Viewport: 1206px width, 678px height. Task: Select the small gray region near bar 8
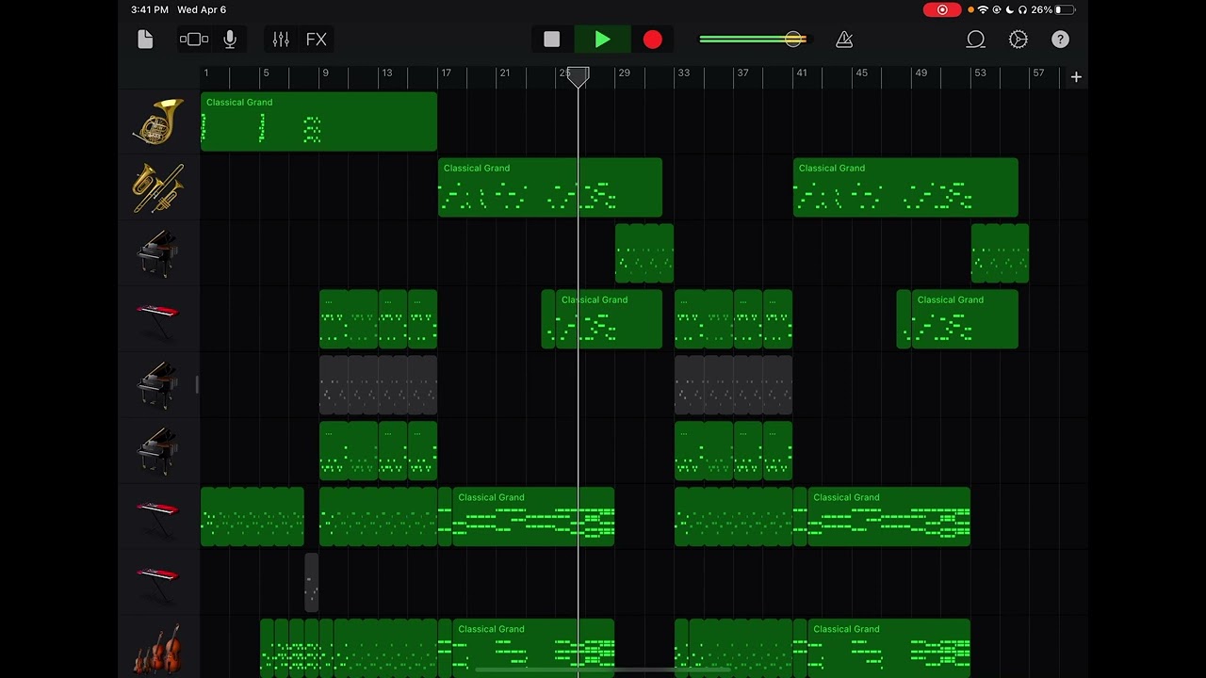[311, 583]
